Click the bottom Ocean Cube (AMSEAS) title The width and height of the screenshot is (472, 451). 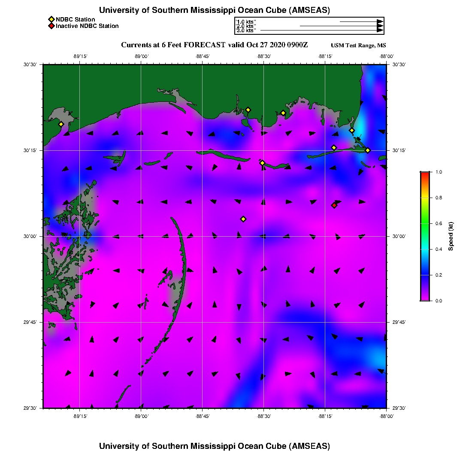pyautogui.click(x=215, y=446)
